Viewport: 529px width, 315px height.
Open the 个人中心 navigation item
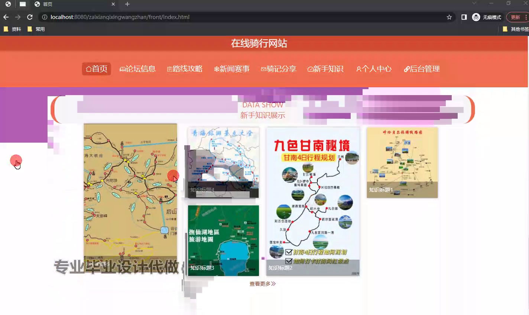click(x=374, y=69)
